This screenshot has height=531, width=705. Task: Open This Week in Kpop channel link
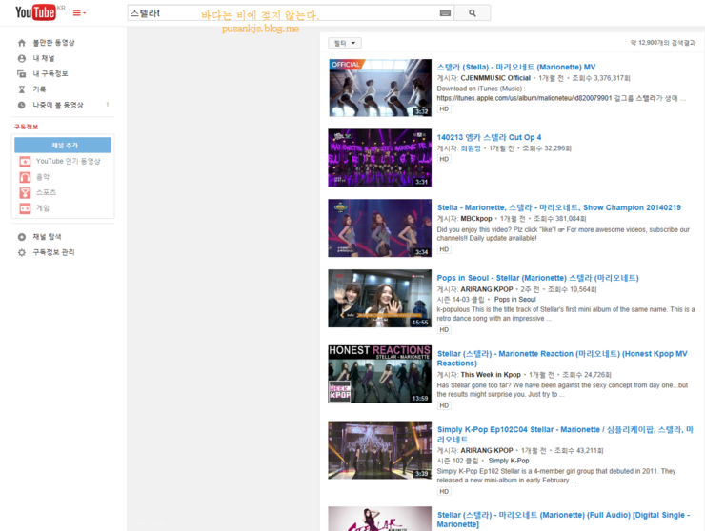click(x=491, y=375)
